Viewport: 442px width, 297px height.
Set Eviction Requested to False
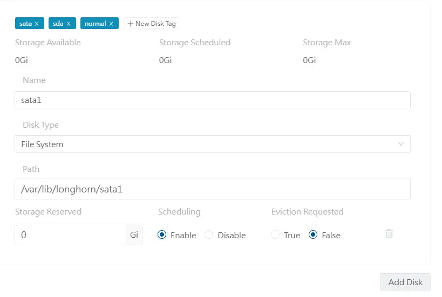pos(313,235)
